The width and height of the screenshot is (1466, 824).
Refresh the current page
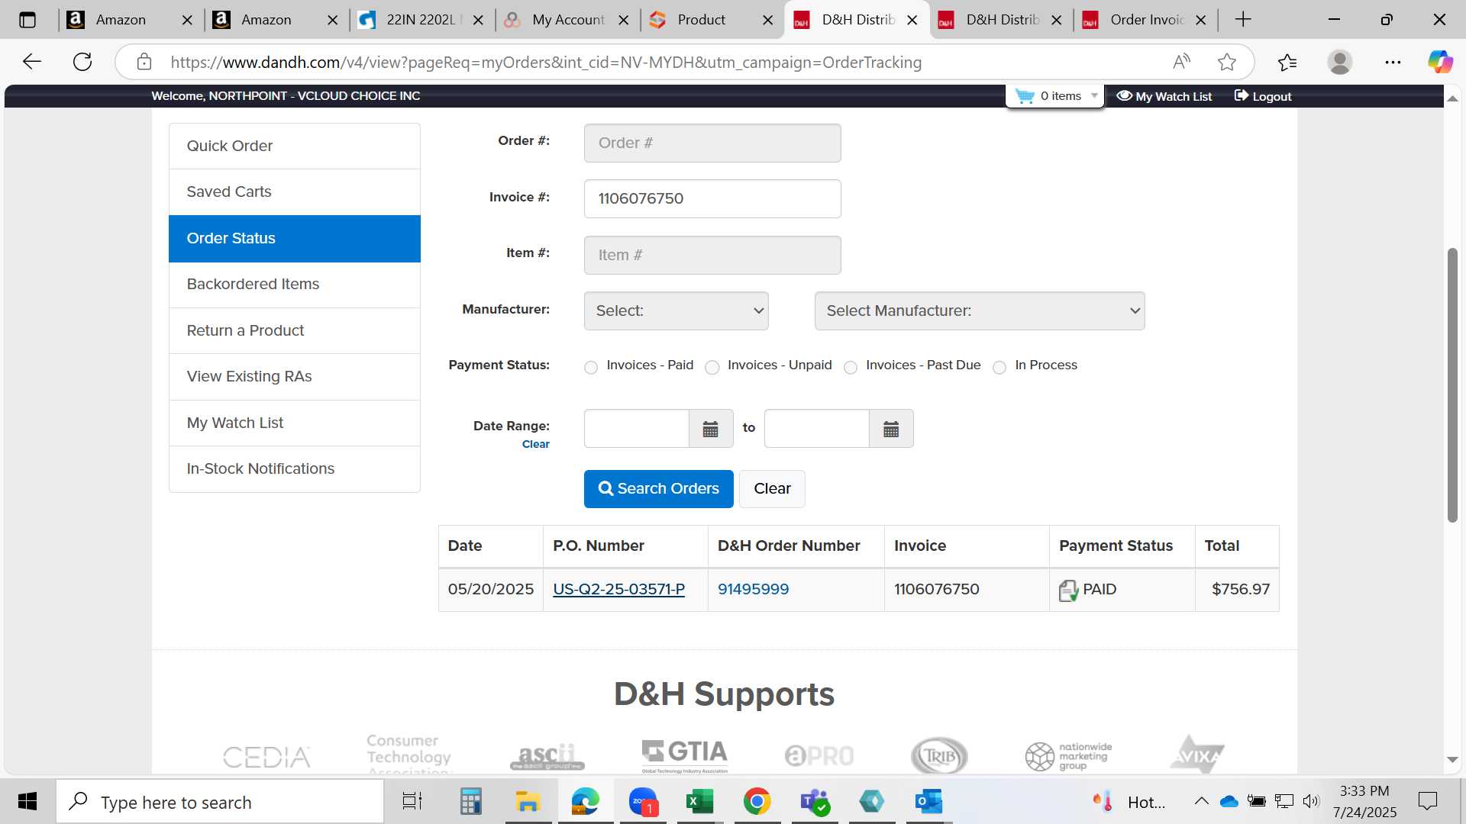click(82, 62)
